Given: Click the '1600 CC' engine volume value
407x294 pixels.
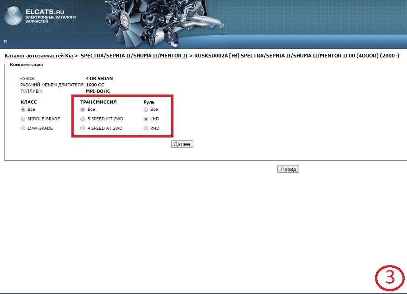Looking at the screenshot, I should click(95, 85).
